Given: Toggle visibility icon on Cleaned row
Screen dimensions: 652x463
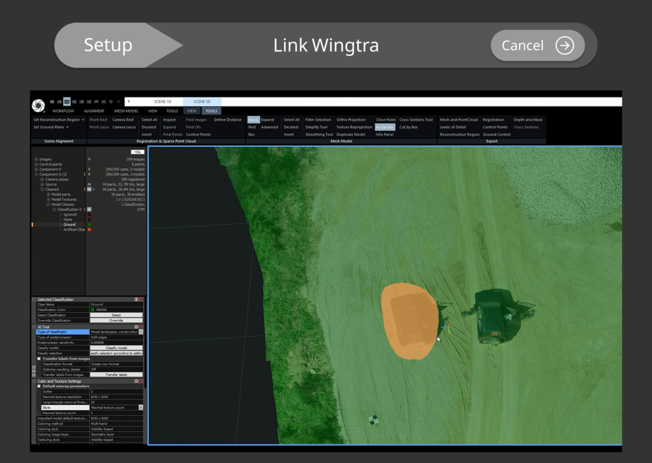Looking at the screenshot, I should [x=89, y=190].
